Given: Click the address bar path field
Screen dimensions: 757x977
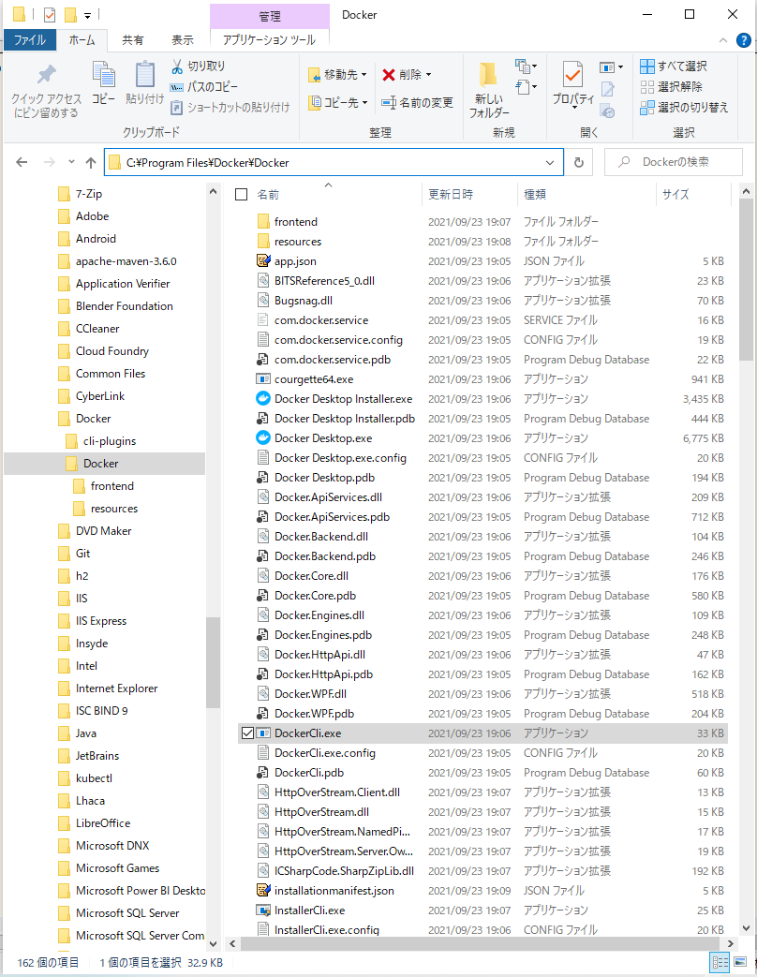Looking at the screenshot, I should click(x=334, y=163).
